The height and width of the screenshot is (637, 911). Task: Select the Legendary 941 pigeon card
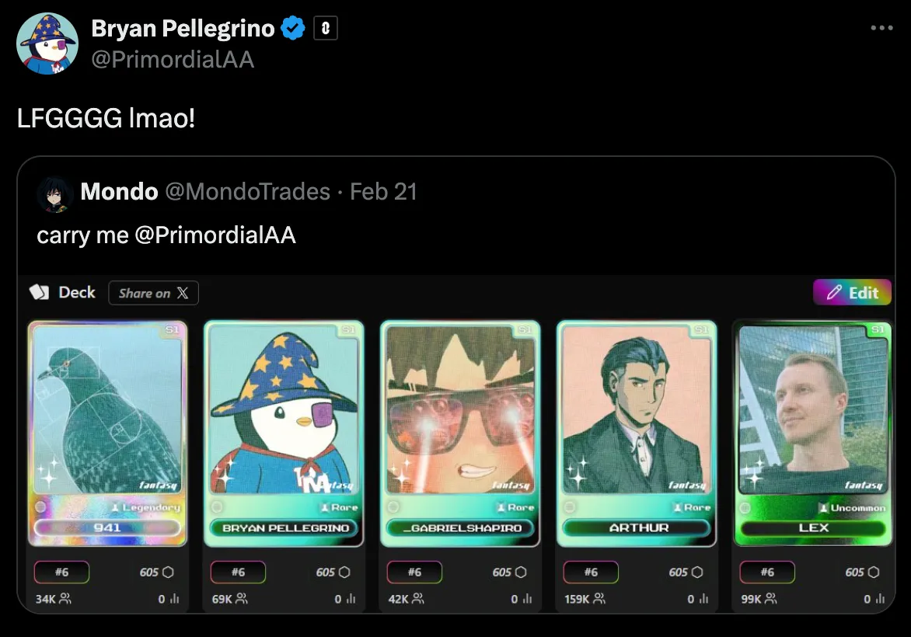coord(108,433)
